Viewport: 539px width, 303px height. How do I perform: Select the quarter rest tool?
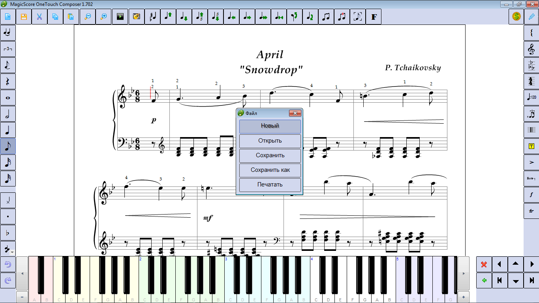[8, 81]
